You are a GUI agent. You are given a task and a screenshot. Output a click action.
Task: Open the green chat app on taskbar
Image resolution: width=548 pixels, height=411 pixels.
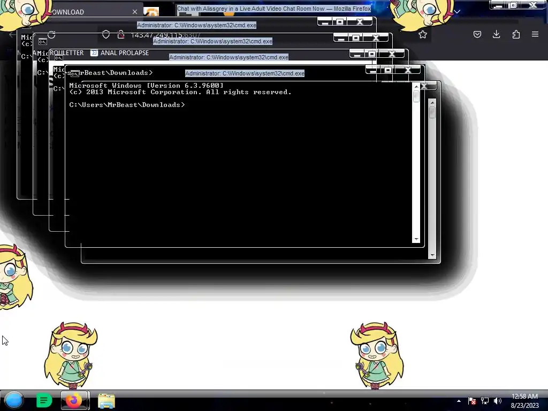pyautogui.click(x=44, y=400)
